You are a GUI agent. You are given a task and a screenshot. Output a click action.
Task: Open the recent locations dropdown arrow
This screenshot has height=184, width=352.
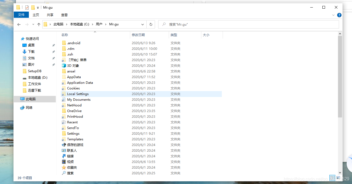coord(33,25)
